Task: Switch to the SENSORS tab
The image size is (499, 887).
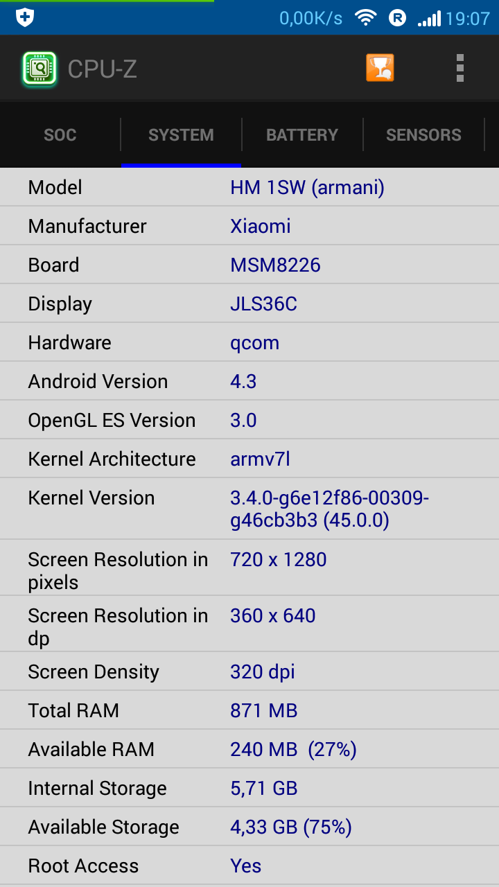Action: [x=423, y=134]
